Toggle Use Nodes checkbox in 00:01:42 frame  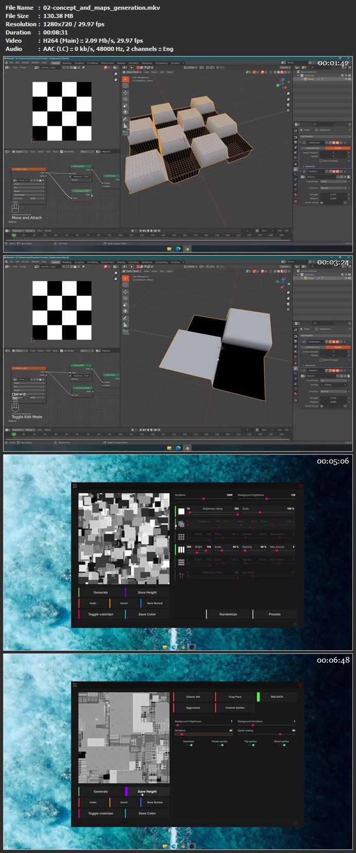(62, 152)
